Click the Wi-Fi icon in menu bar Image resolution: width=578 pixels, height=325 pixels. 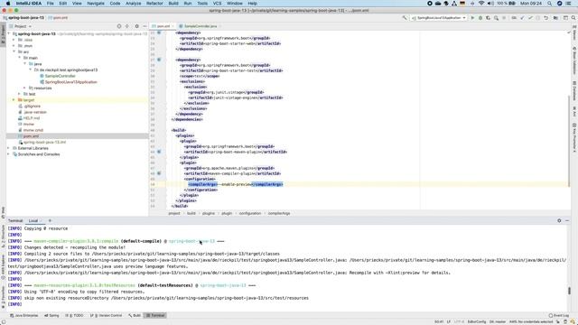point(481,4)
